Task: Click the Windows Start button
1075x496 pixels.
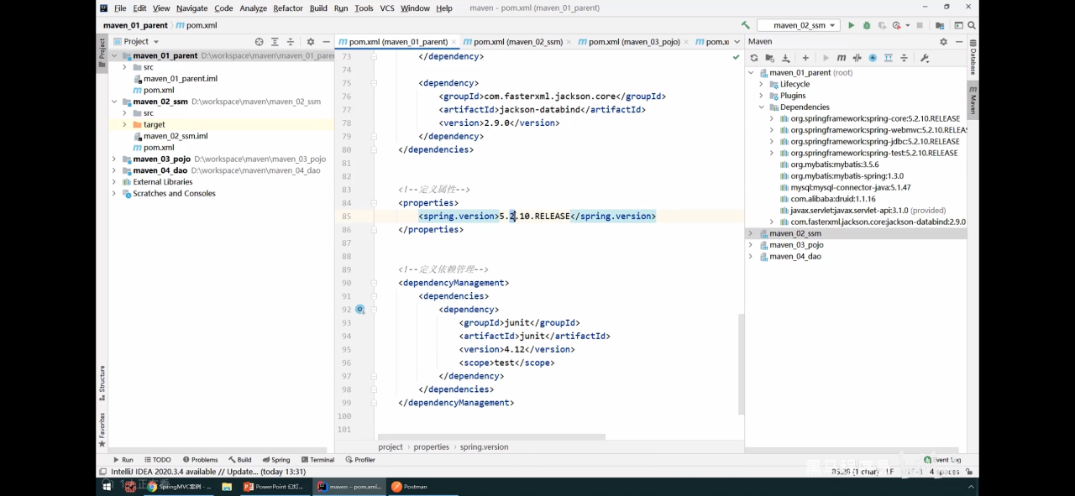Action: pos(107,487)
